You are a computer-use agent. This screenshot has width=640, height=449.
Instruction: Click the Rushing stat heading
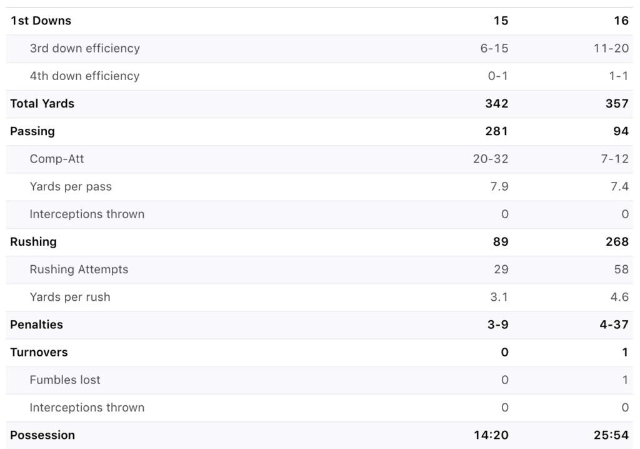click(33, 242)
